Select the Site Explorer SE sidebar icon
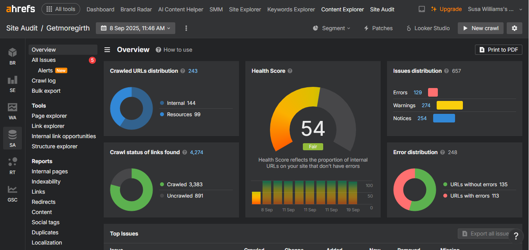Viewport: 529px width, 250px height. 13,84
